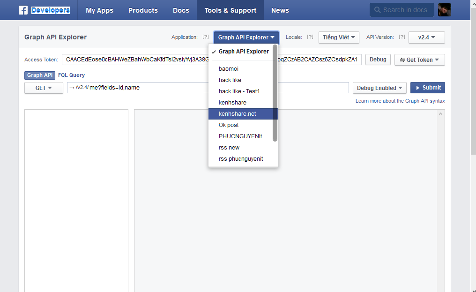Screen dimensions: 476x292
Task: Choose the highlighted kenhshare.net application
Action: click(x=243, y=113)
